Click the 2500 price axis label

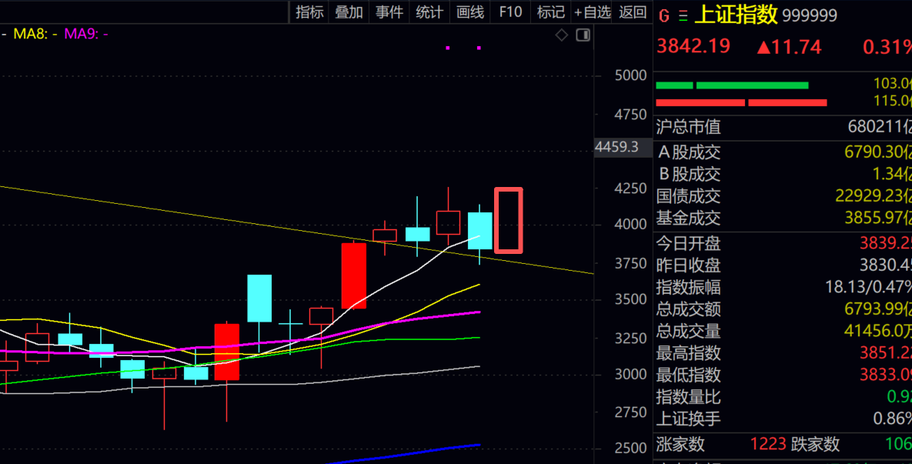tap(630, 449)
